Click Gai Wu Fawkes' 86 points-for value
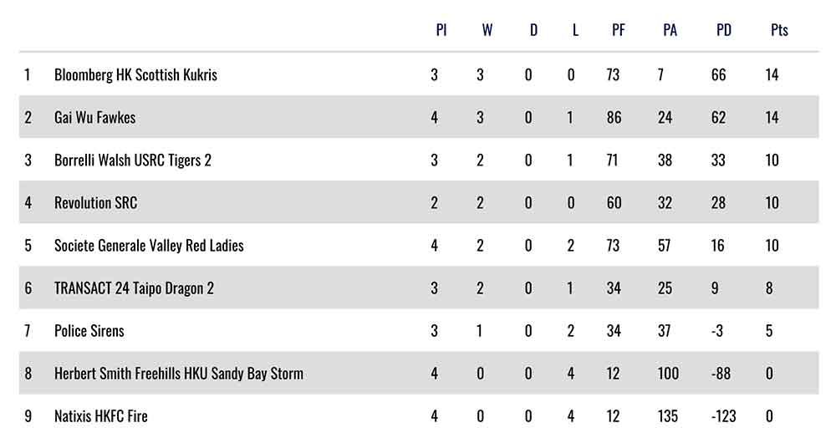The image size is (836, 448). [x=614, y=118]
